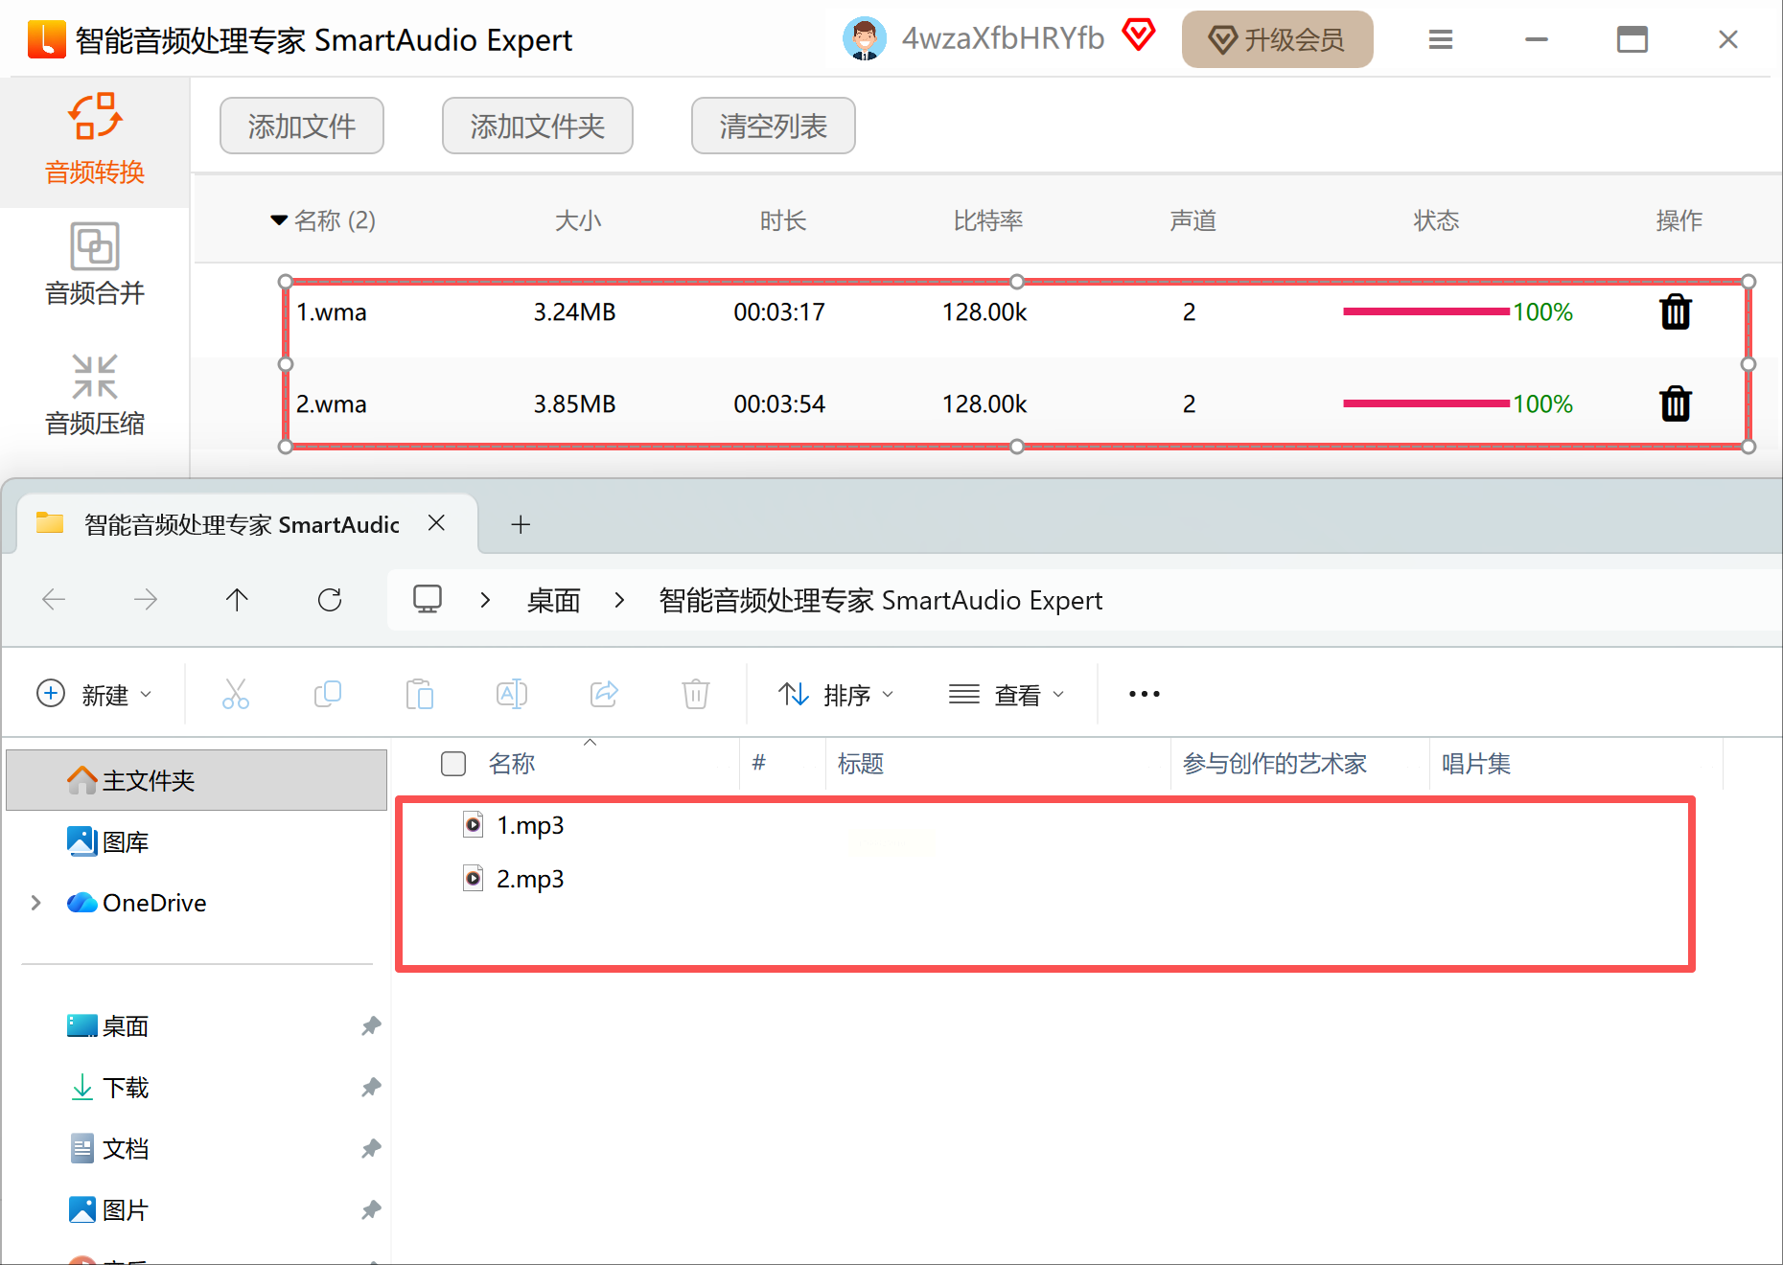This screenshot has height=1265, width=1783.
Task: Click the Cut scissors icon in Explorer
Action: pos(236,694)
